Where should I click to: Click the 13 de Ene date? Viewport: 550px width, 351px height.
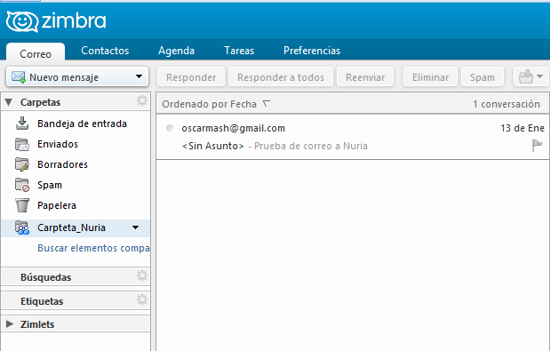(x=522, y=128)
